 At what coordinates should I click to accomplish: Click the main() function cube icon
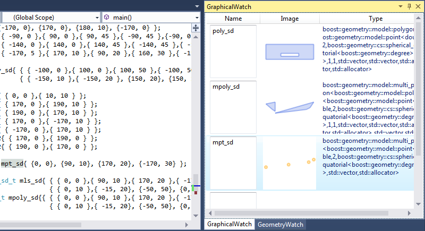107,18
